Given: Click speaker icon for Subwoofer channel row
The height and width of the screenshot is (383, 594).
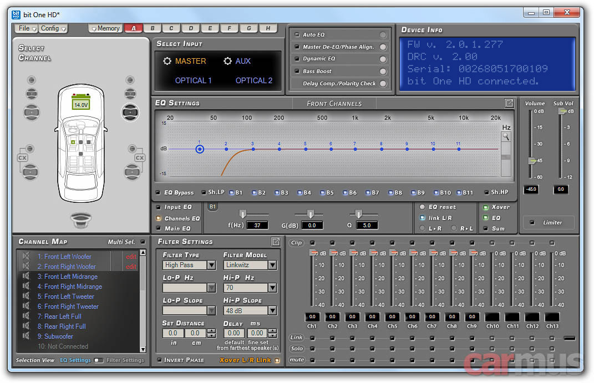Looking at the screenshot, I should point(26,336).
